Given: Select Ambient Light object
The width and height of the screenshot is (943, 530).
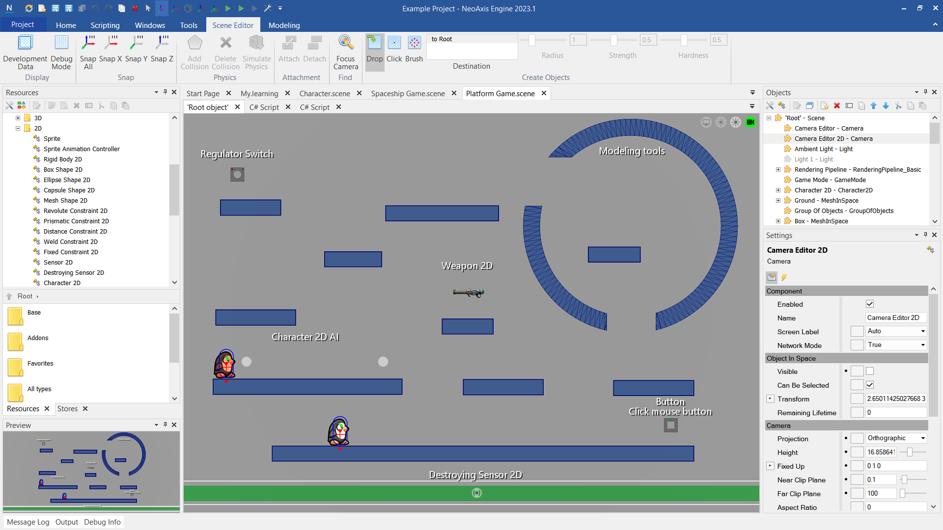Looking at the screenshot, I should [x=824, y=149].
